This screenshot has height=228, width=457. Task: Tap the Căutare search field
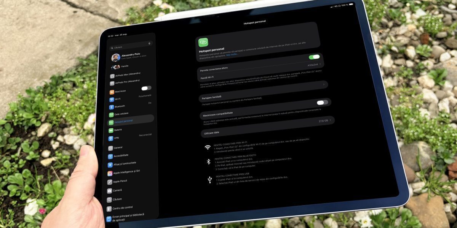point(130,45)
